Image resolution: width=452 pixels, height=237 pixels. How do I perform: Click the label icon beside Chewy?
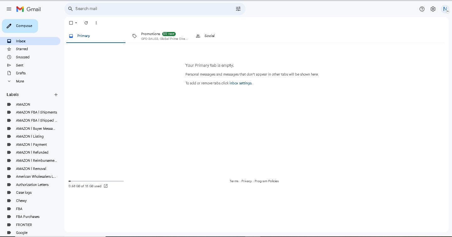point(9,201)
